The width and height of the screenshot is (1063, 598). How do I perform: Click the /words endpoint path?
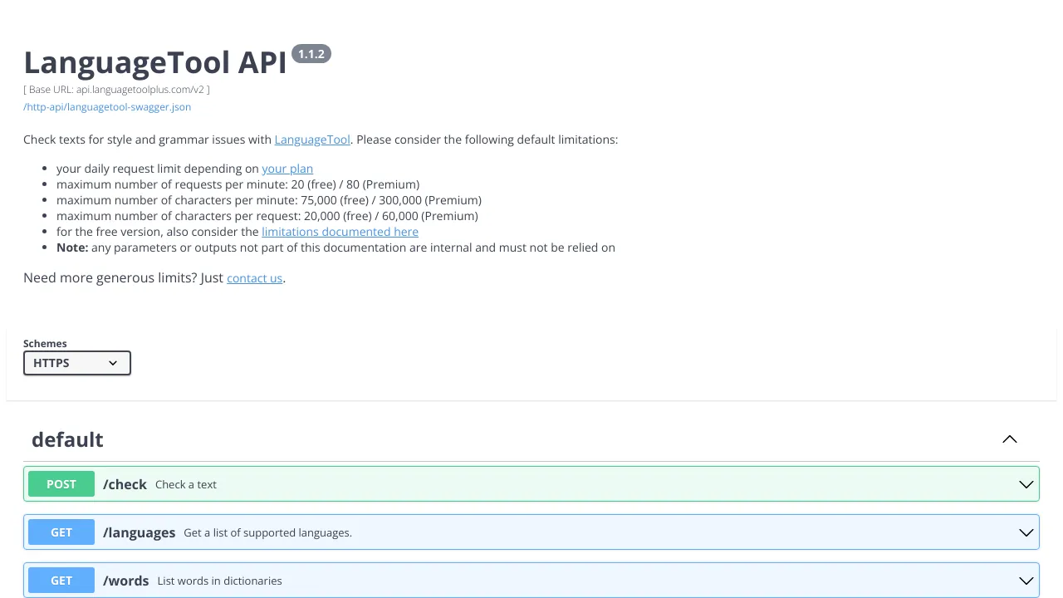coord(125,581)
